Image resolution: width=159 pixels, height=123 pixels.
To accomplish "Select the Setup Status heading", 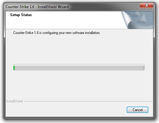I will [x=21, y=15].
